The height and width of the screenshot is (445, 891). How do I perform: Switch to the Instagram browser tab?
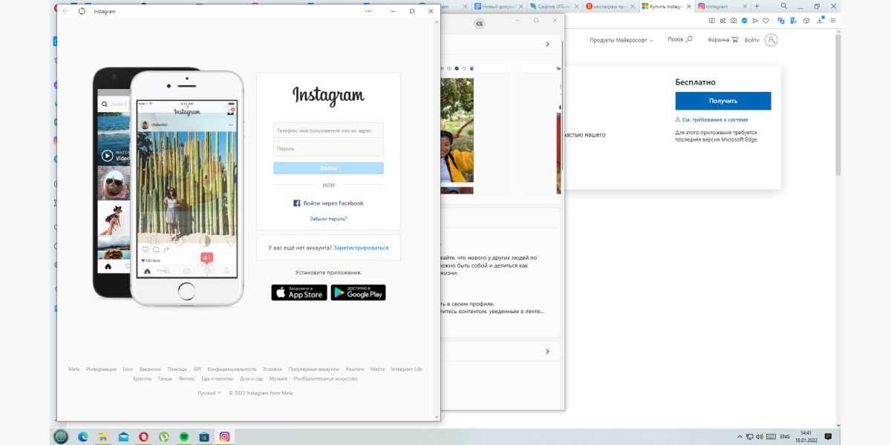(x=722, y=6)
